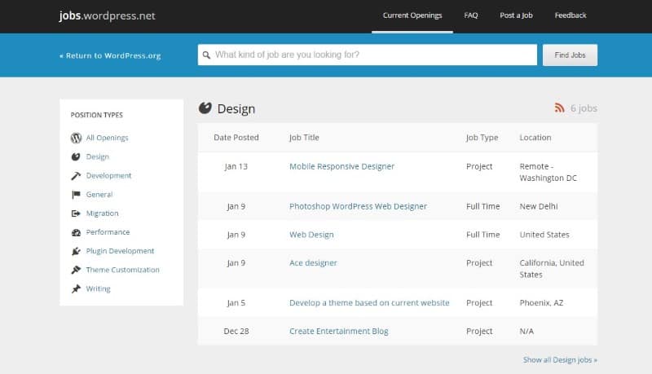Click the Jan 5 date cell
The image size is (652, 374).
pyautogui.click(x=236, y=303)
